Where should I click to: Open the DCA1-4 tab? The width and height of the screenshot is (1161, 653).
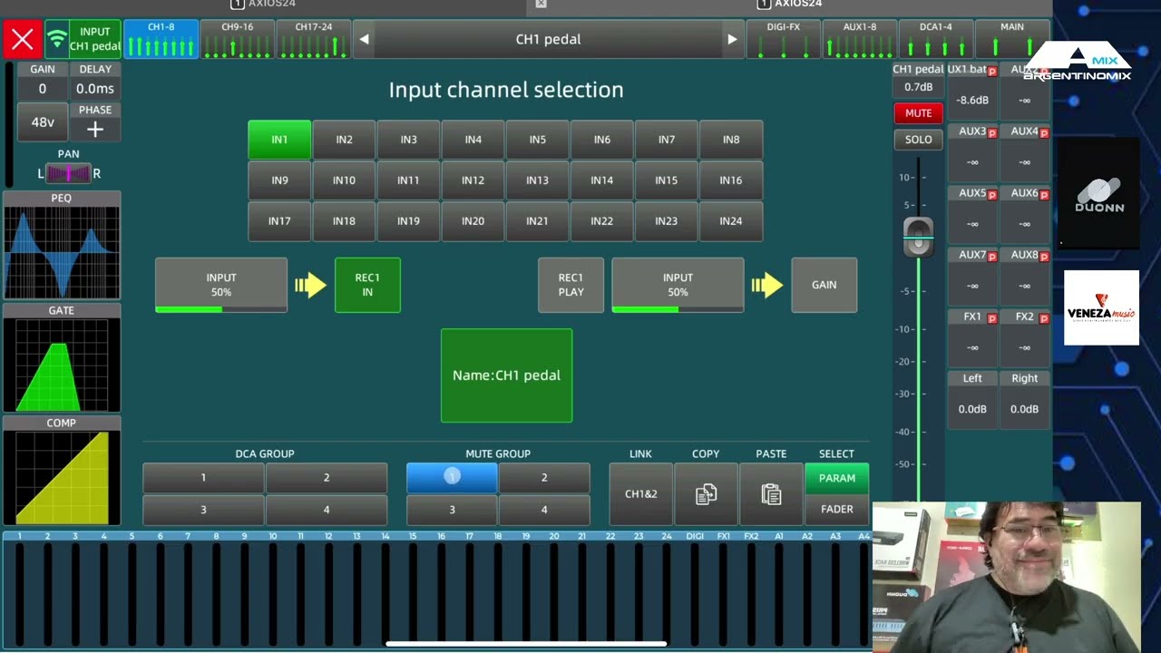(936, 39)
